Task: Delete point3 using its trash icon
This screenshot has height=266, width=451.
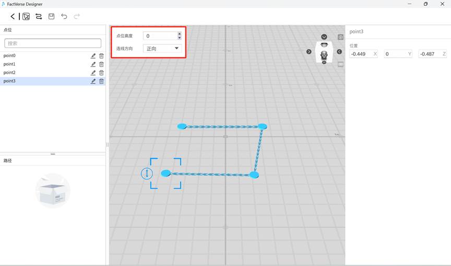Action: (101, 81)
